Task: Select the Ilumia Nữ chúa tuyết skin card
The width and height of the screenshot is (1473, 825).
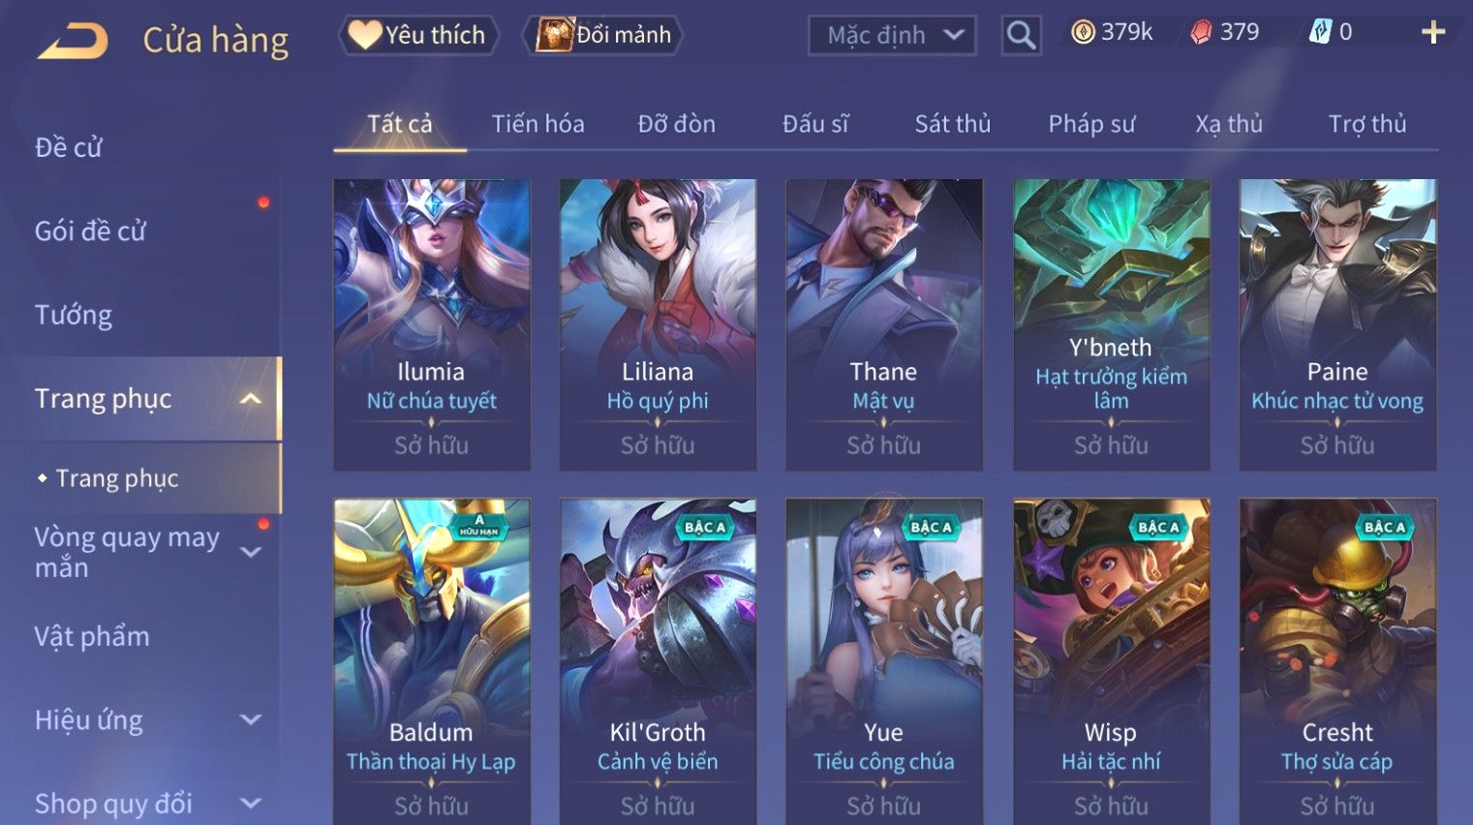Action: pos(432,324)
